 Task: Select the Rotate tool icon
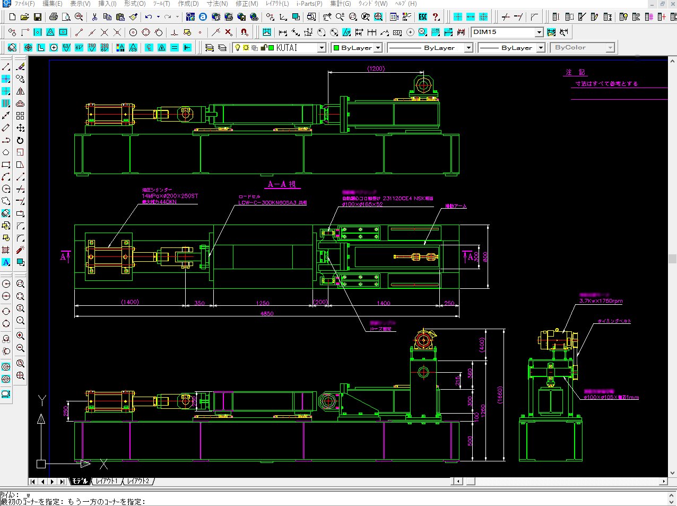(20, 140)
